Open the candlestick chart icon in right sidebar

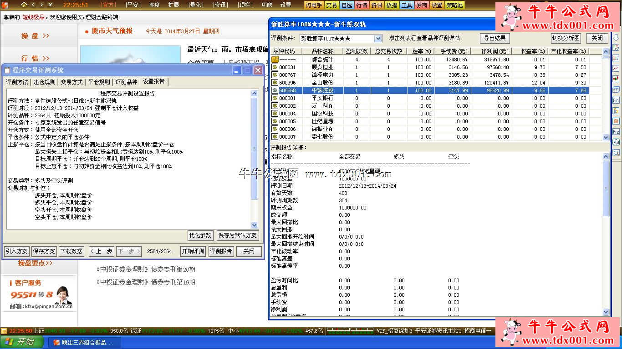[x=616, y=79]
